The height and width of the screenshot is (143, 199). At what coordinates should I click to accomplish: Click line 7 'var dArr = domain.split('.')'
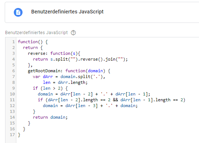[69, 77]
